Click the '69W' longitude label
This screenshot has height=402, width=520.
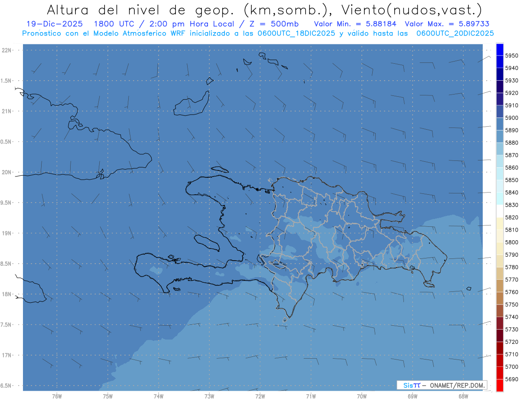pyautogui.click(x=413, y=396)
